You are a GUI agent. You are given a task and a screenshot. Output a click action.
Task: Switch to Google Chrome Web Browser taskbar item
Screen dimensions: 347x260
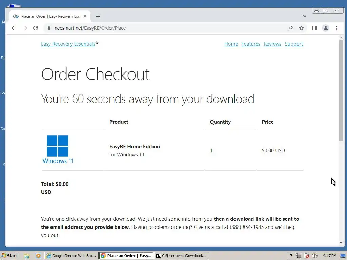click(71, 256)
